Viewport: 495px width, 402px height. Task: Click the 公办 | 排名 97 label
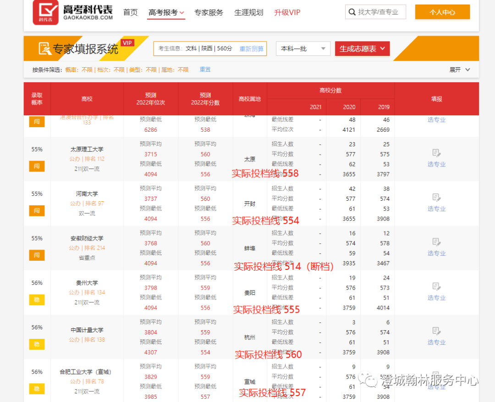tap(87, 203)
